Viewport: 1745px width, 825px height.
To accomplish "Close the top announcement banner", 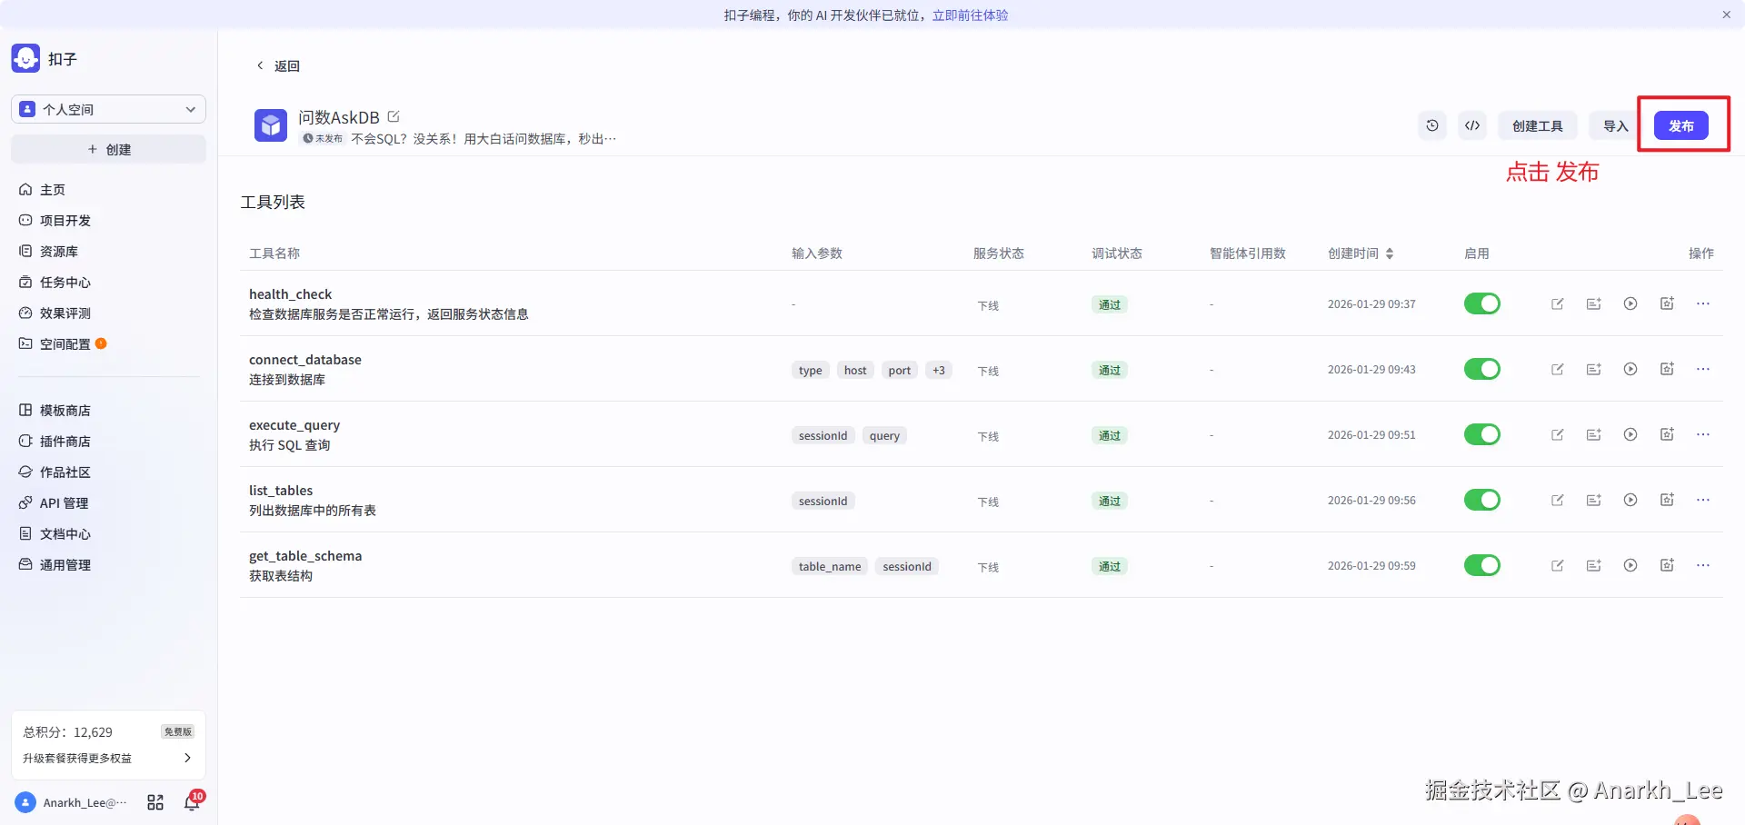I will [1726, 15].
